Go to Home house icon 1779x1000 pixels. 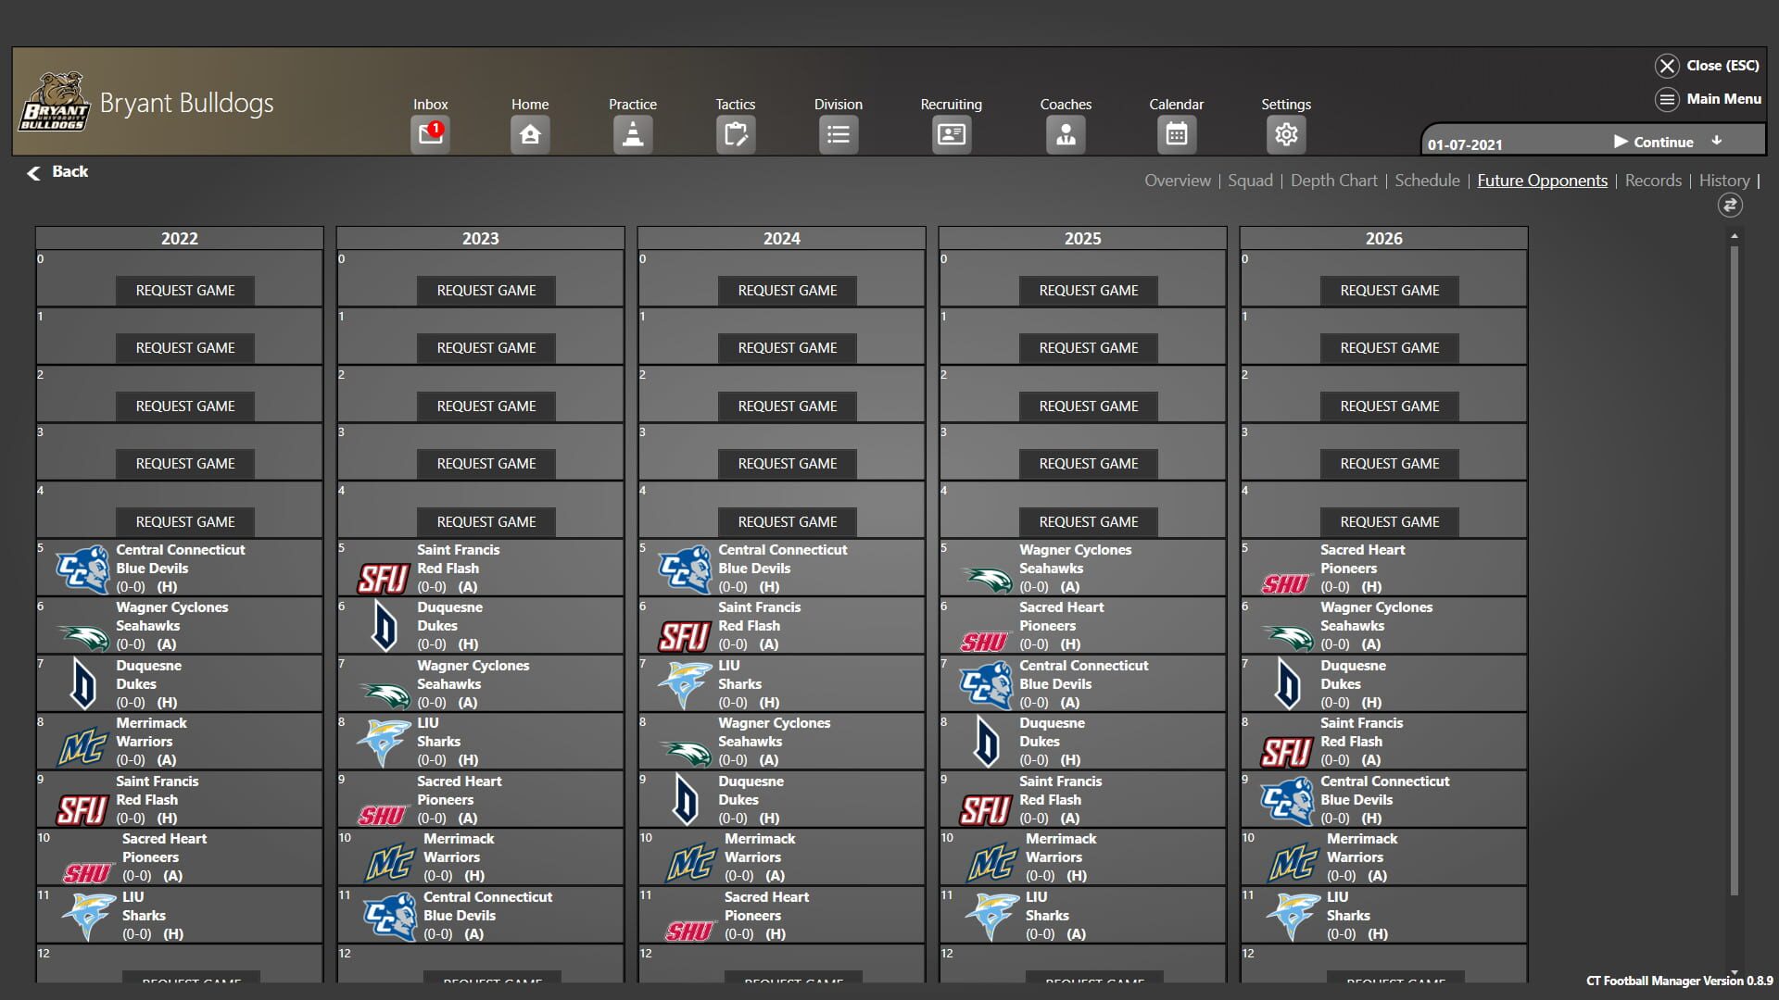(530, 135)
